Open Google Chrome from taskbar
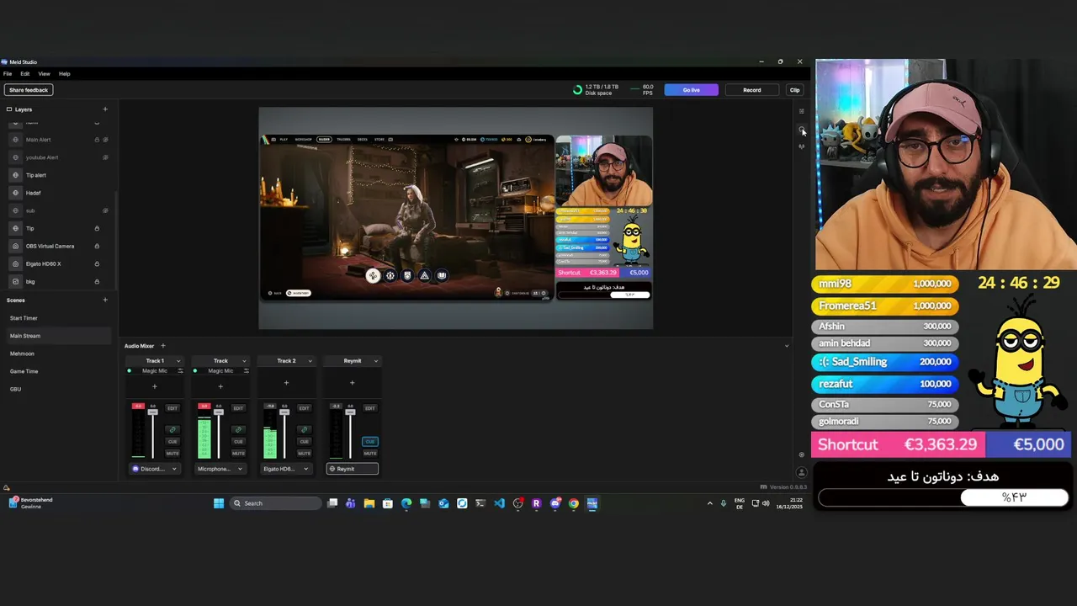Viewport: 1077px width, 606px height. point(573,503)
